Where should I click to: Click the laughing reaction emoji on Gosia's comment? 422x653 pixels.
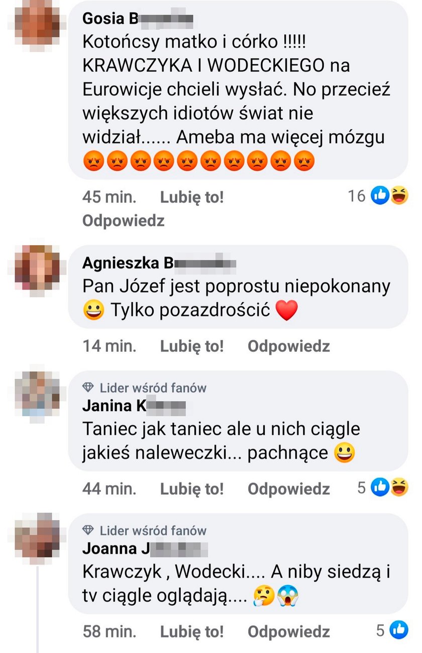(x=399, y=196)
